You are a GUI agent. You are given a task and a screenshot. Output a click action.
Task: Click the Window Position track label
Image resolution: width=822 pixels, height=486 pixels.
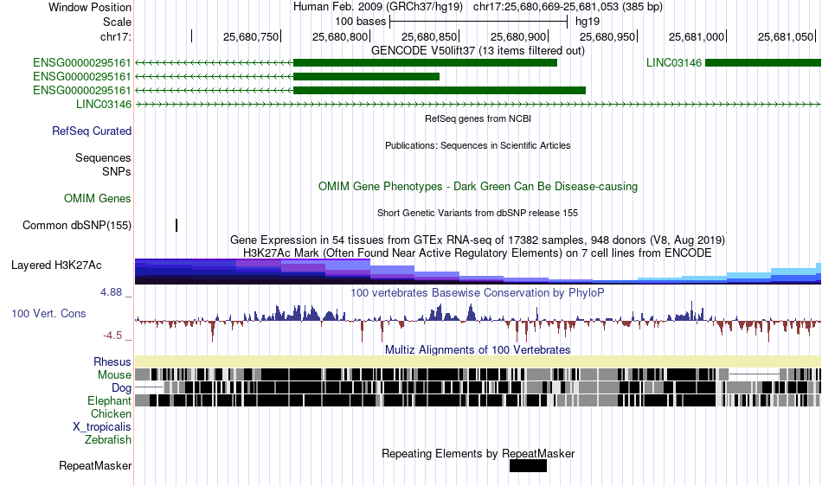point(90,7)
